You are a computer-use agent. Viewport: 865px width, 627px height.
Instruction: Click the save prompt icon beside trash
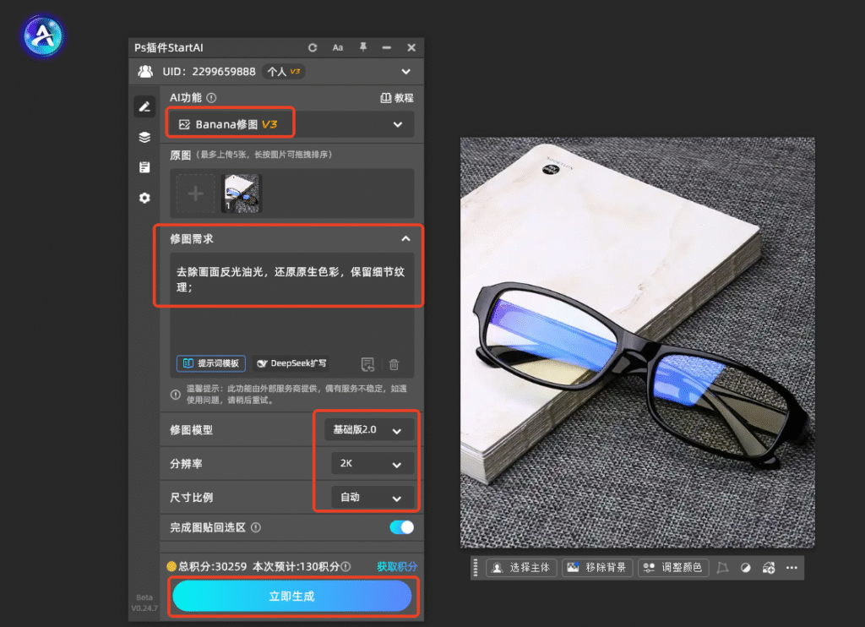tap(368, 364)
